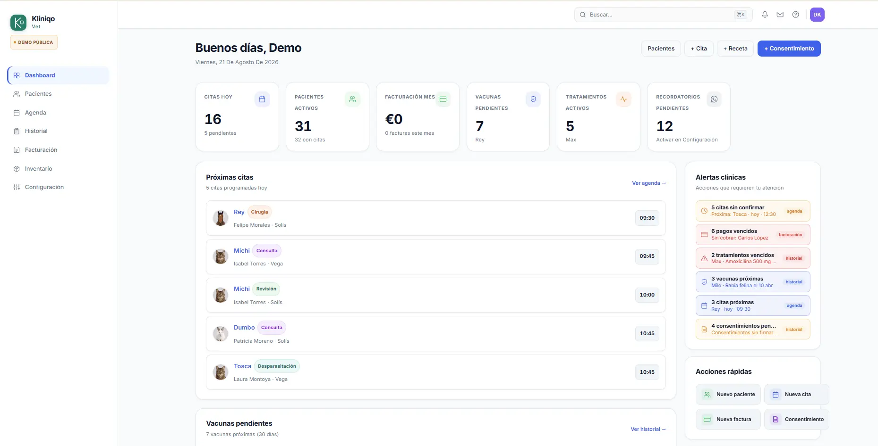Open the 5 citas sin confirmar alert
Viewport: 878px width, 446px height.
[753, 211]
